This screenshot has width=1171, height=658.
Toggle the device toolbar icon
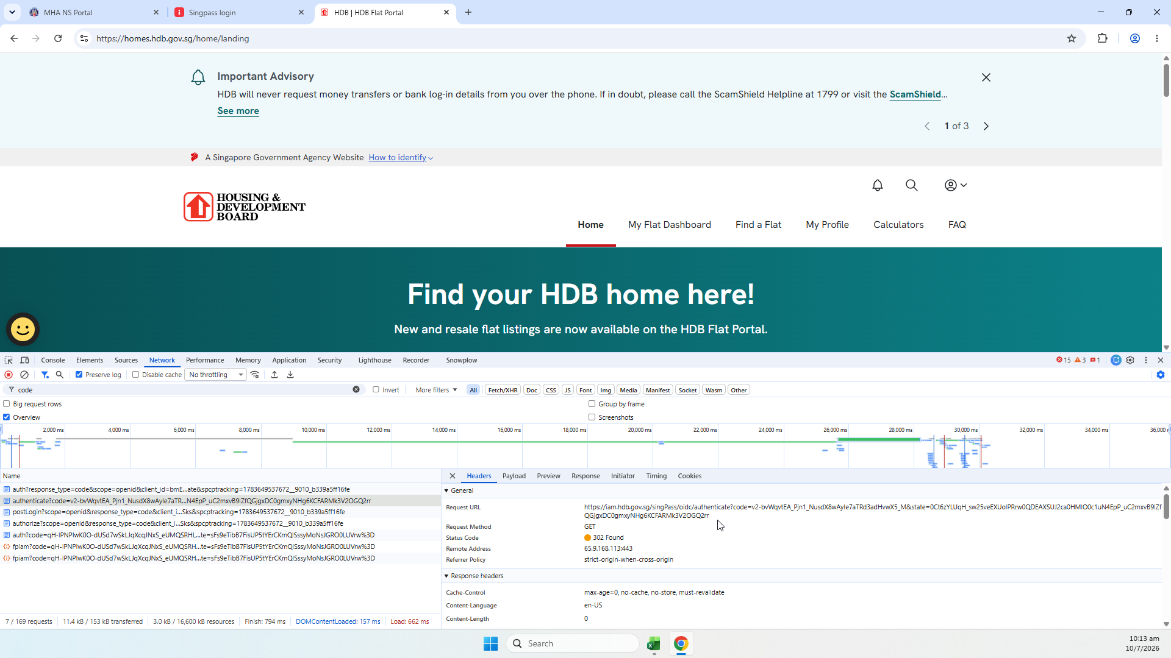pyautogui.click(x=25, y=360)
